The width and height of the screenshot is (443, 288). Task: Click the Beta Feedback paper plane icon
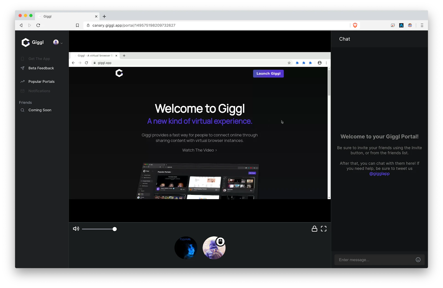pos(22,68)
